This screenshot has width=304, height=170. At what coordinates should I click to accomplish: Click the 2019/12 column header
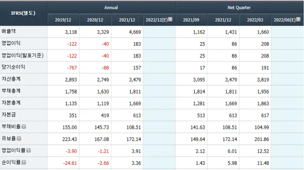pos(63,20)
